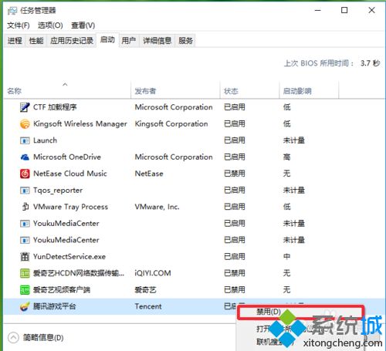Select the Tqos_reporter row name
The image size is (386, 351).
coord(58,191)
